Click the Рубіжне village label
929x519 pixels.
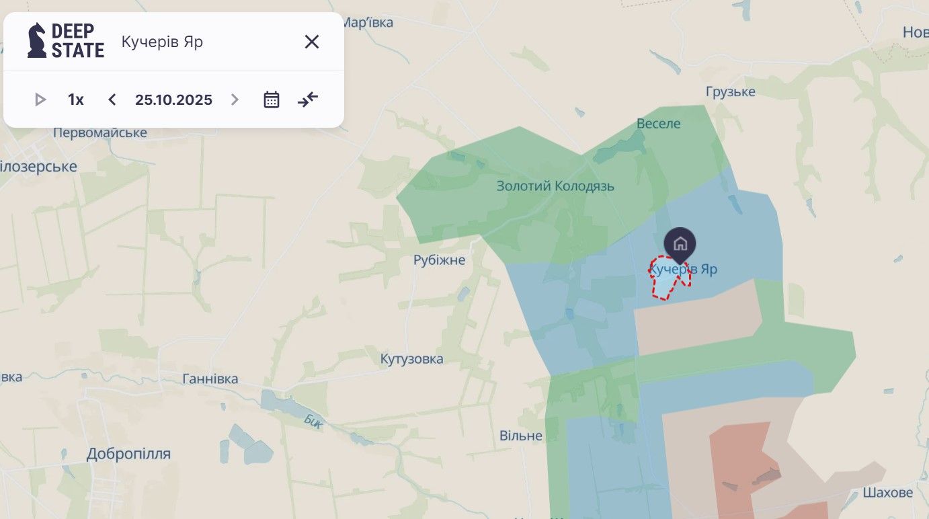[x=439, y=260]
